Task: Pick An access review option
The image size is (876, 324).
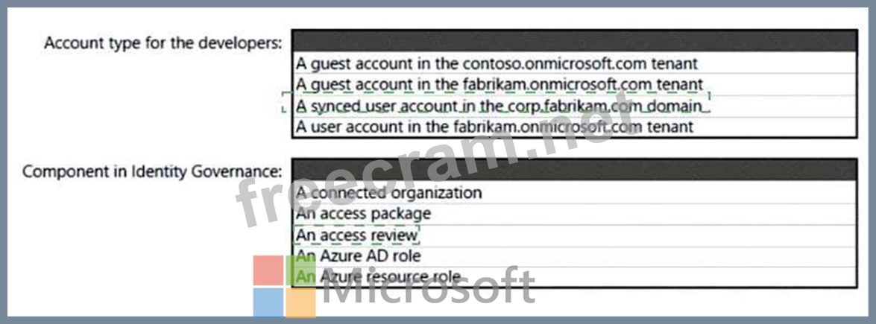Action: tap(357, 235)
